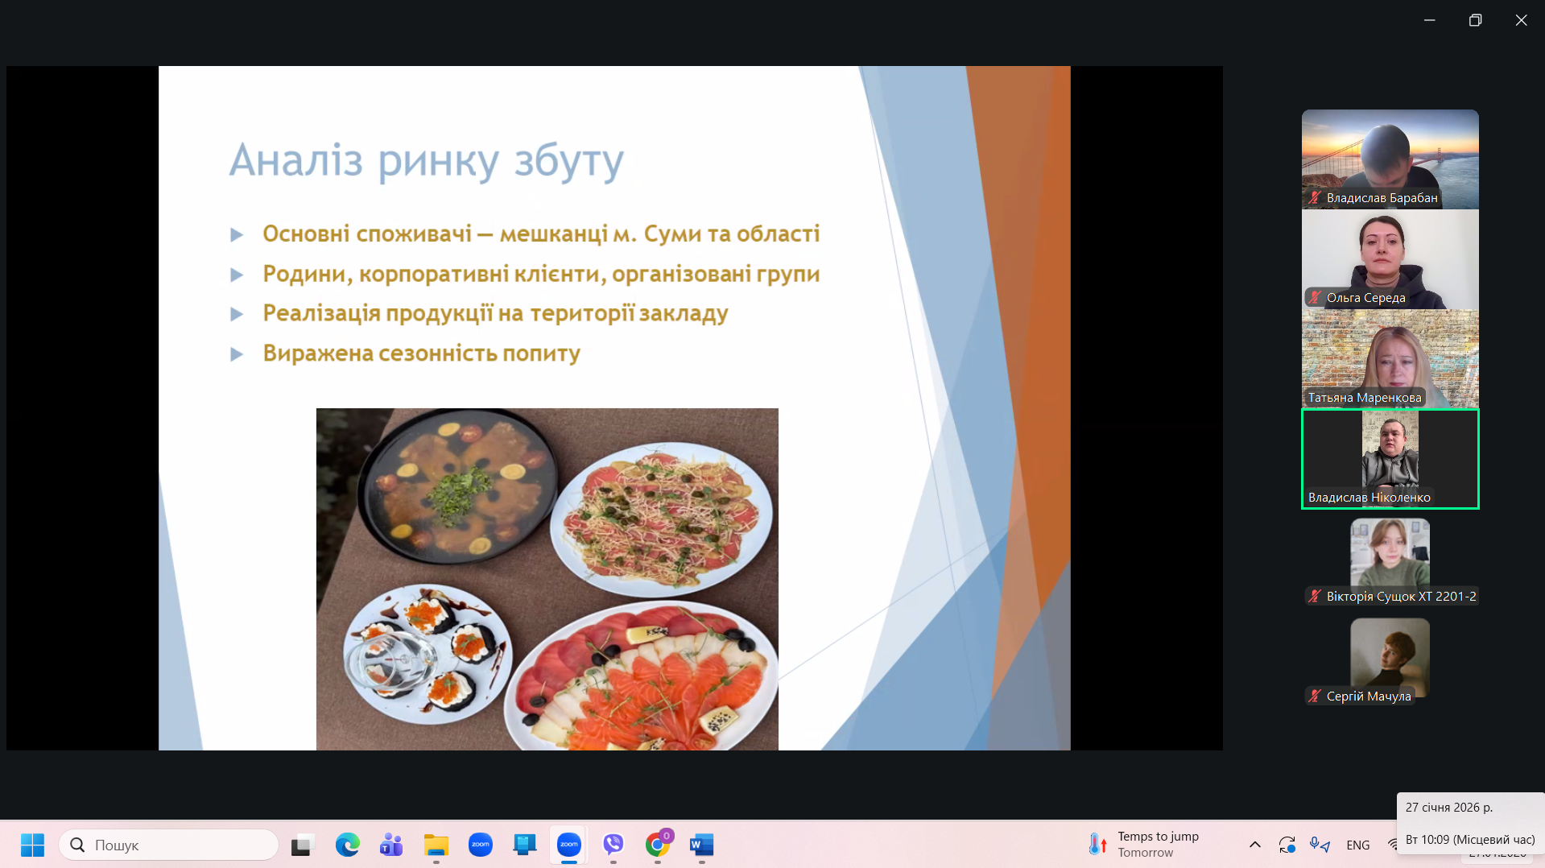Open the ENG language switcher
Image resolution: width=1545 pixels, height=868 pixels.
(1357, 845)
